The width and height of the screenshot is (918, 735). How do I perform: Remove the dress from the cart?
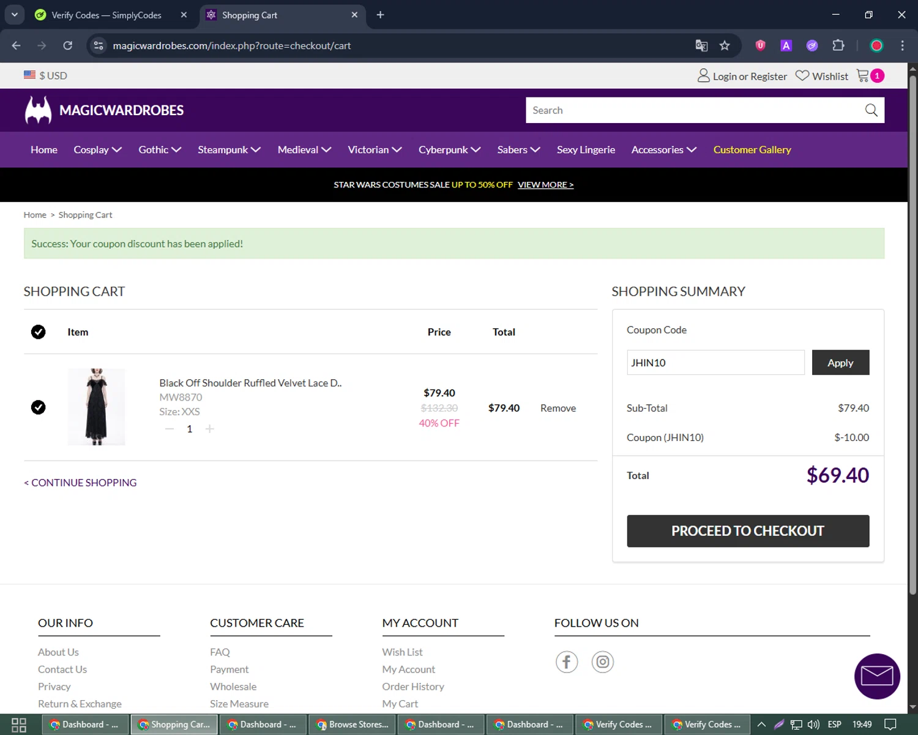[558, 408]
